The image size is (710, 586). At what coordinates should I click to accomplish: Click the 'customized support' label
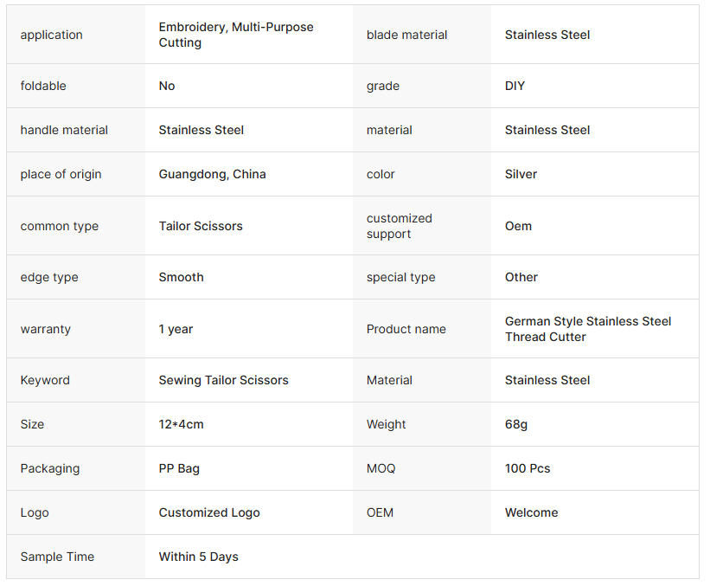399,227
